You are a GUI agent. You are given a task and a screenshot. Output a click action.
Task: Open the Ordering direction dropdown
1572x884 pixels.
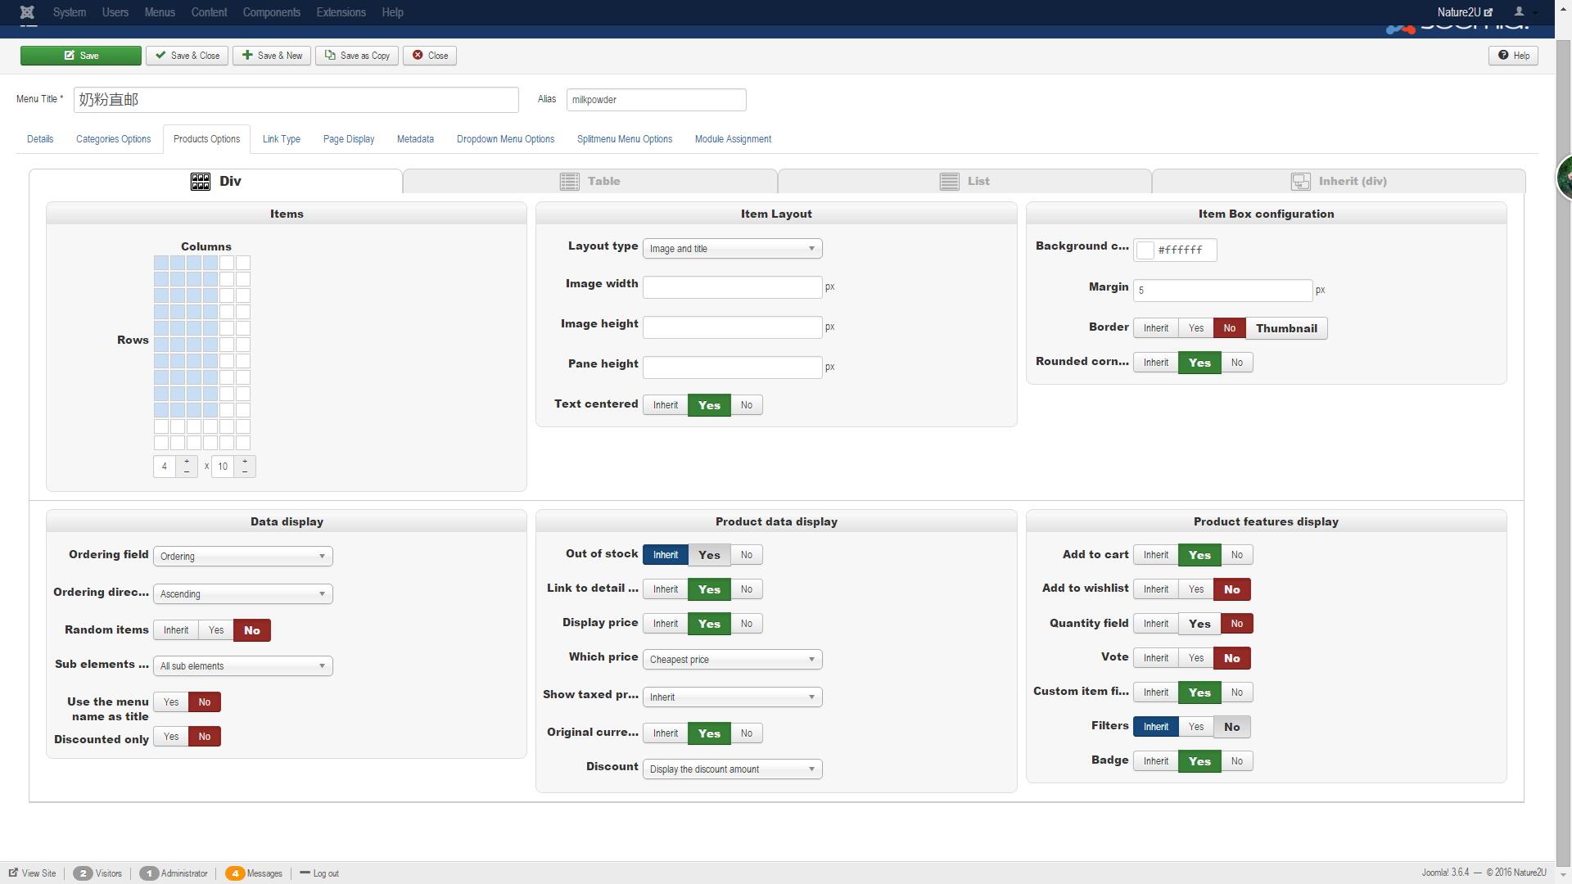[242, 594]
